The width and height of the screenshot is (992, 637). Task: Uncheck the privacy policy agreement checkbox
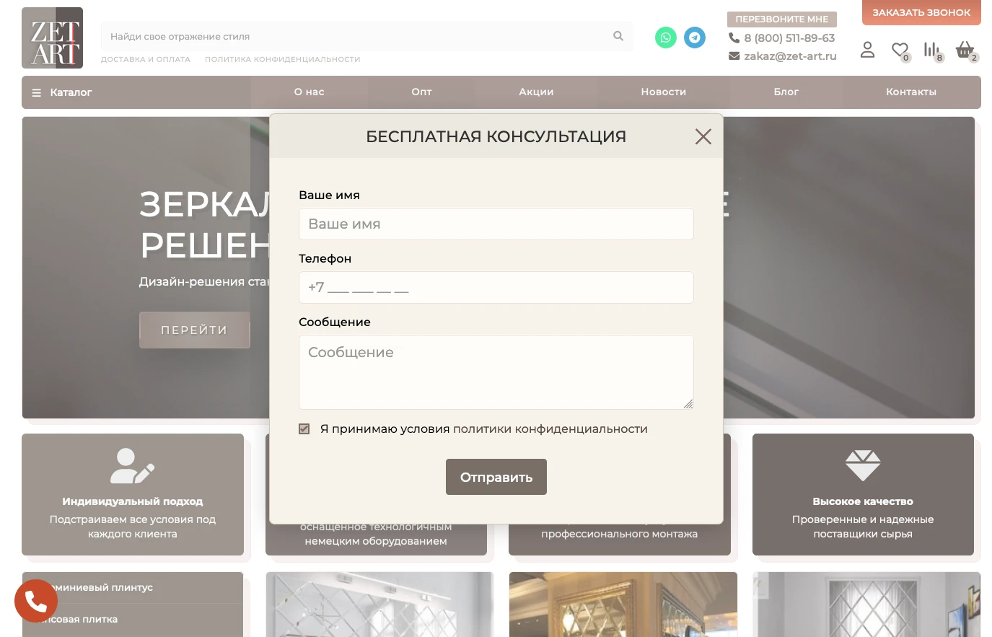(304, 429)
